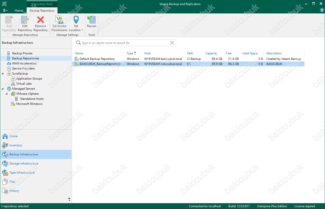Viewport: 325px width, 209px height.
Task: Click the Tape Infrastructure icon
Action: (x=5, y=173)
